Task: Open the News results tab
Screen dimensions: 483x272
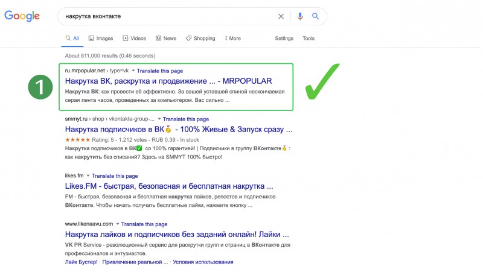Action: click(166, 38)
